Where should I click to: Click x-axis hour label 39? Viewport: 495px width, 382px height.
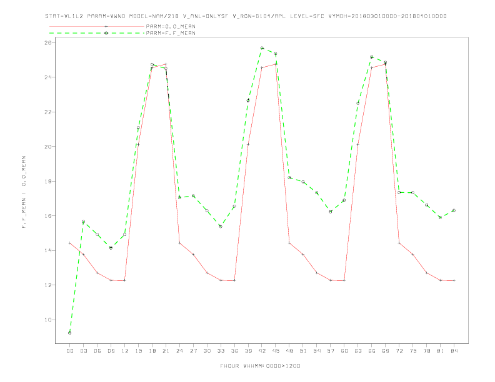[x=249, y=351]
